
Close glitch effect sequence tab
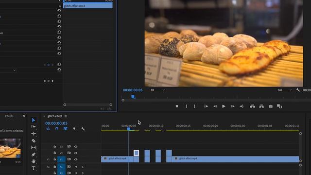tap(44, 116)
